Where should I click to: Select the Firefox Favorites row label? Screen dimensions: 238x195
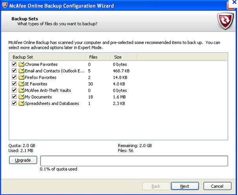click(x=40, y=77)
